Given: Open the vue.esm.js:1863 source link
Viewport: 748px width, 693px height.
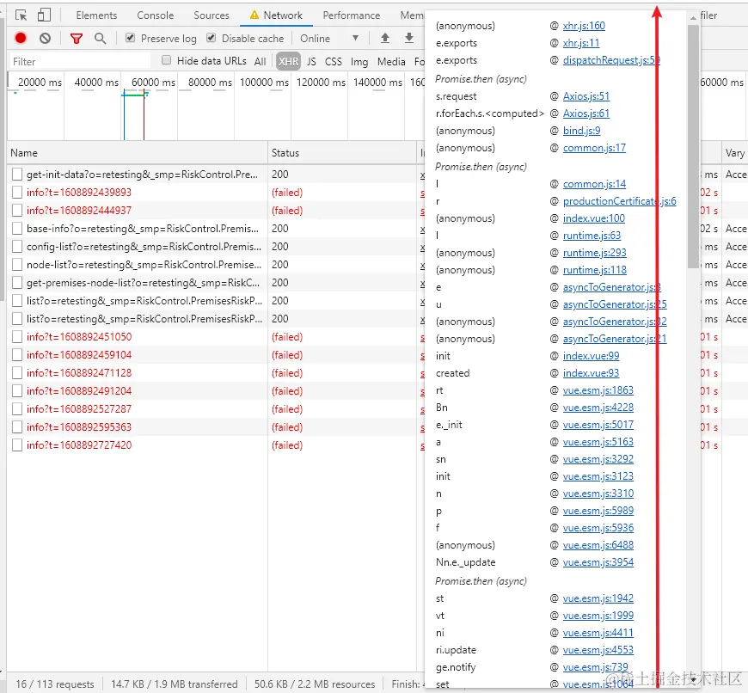Looking at the screenshot, I should tap(598, 390).
